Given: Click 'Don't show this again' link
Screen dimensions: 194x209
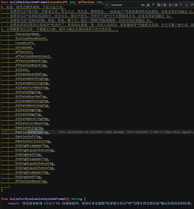Looking at the screenshot, I should pyautogui.click(x=172, y=132).
